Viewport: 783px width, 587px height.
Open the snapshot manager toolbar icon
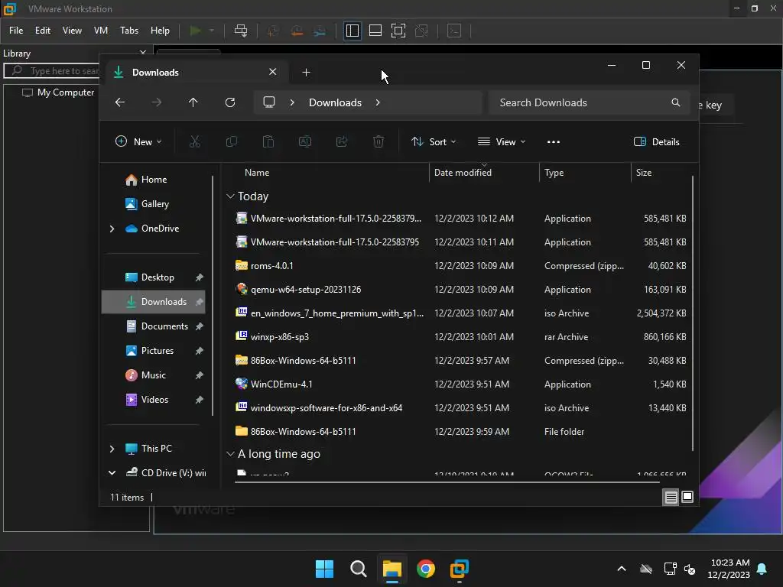coord(320,31)
